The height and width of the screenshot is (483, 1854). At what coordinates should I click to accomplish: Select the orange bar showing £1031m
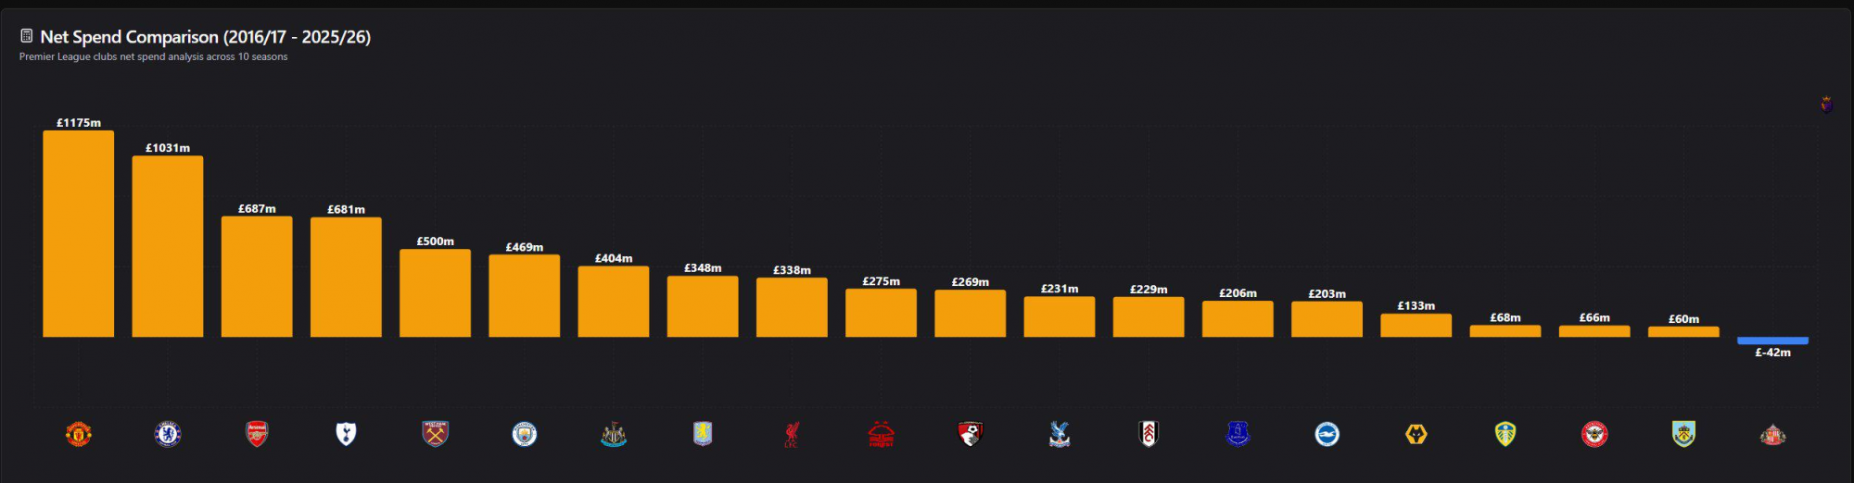point(168,246)
